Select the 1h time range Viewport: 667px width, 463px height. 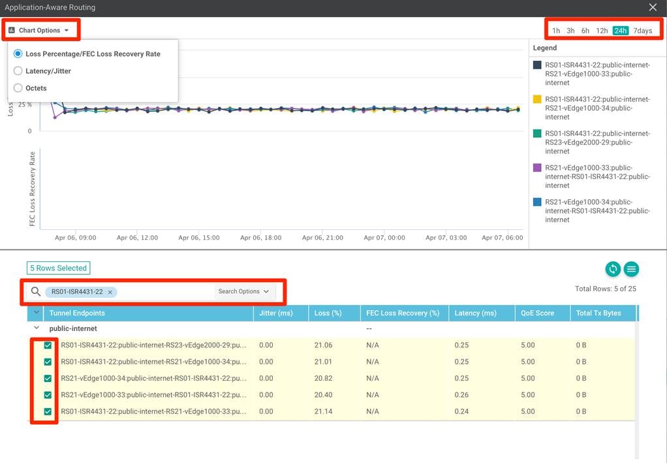tap(556, 31)
